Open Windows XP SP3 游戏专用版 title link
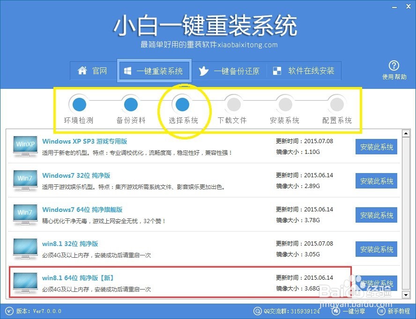The width and height of the screenshot is (416, 319). tap(85, 141)
